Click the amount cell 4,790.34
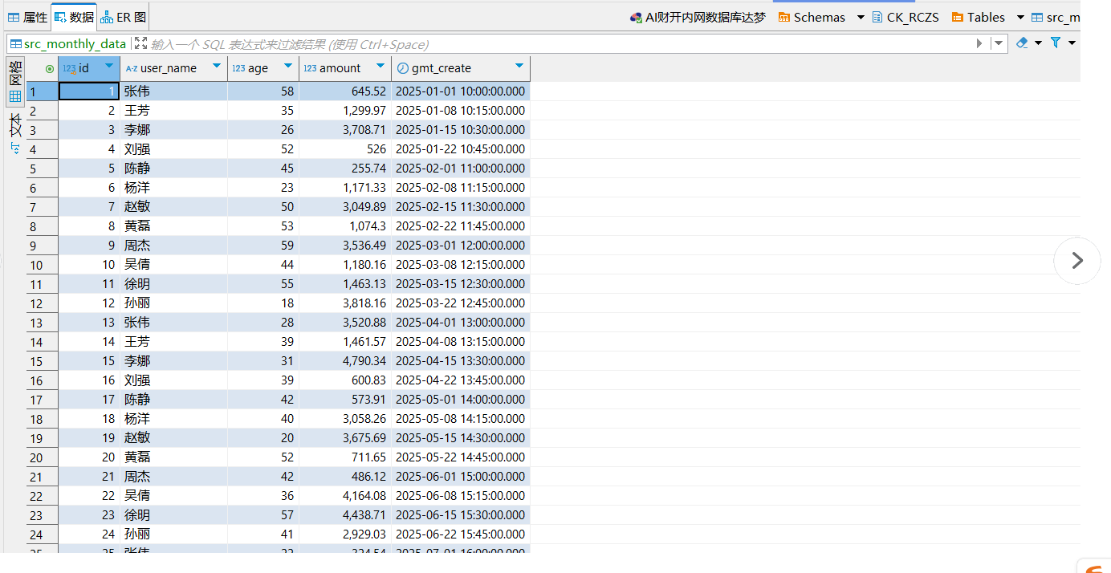Screen dimensions: 1111x573 pos(345,361)
